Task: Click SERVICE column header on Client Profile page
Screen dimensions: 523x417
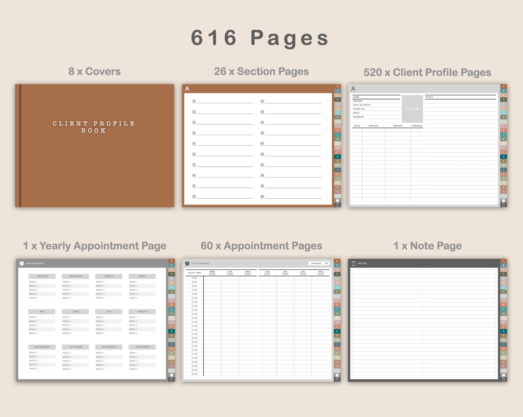Action: [x=374, y=126]
